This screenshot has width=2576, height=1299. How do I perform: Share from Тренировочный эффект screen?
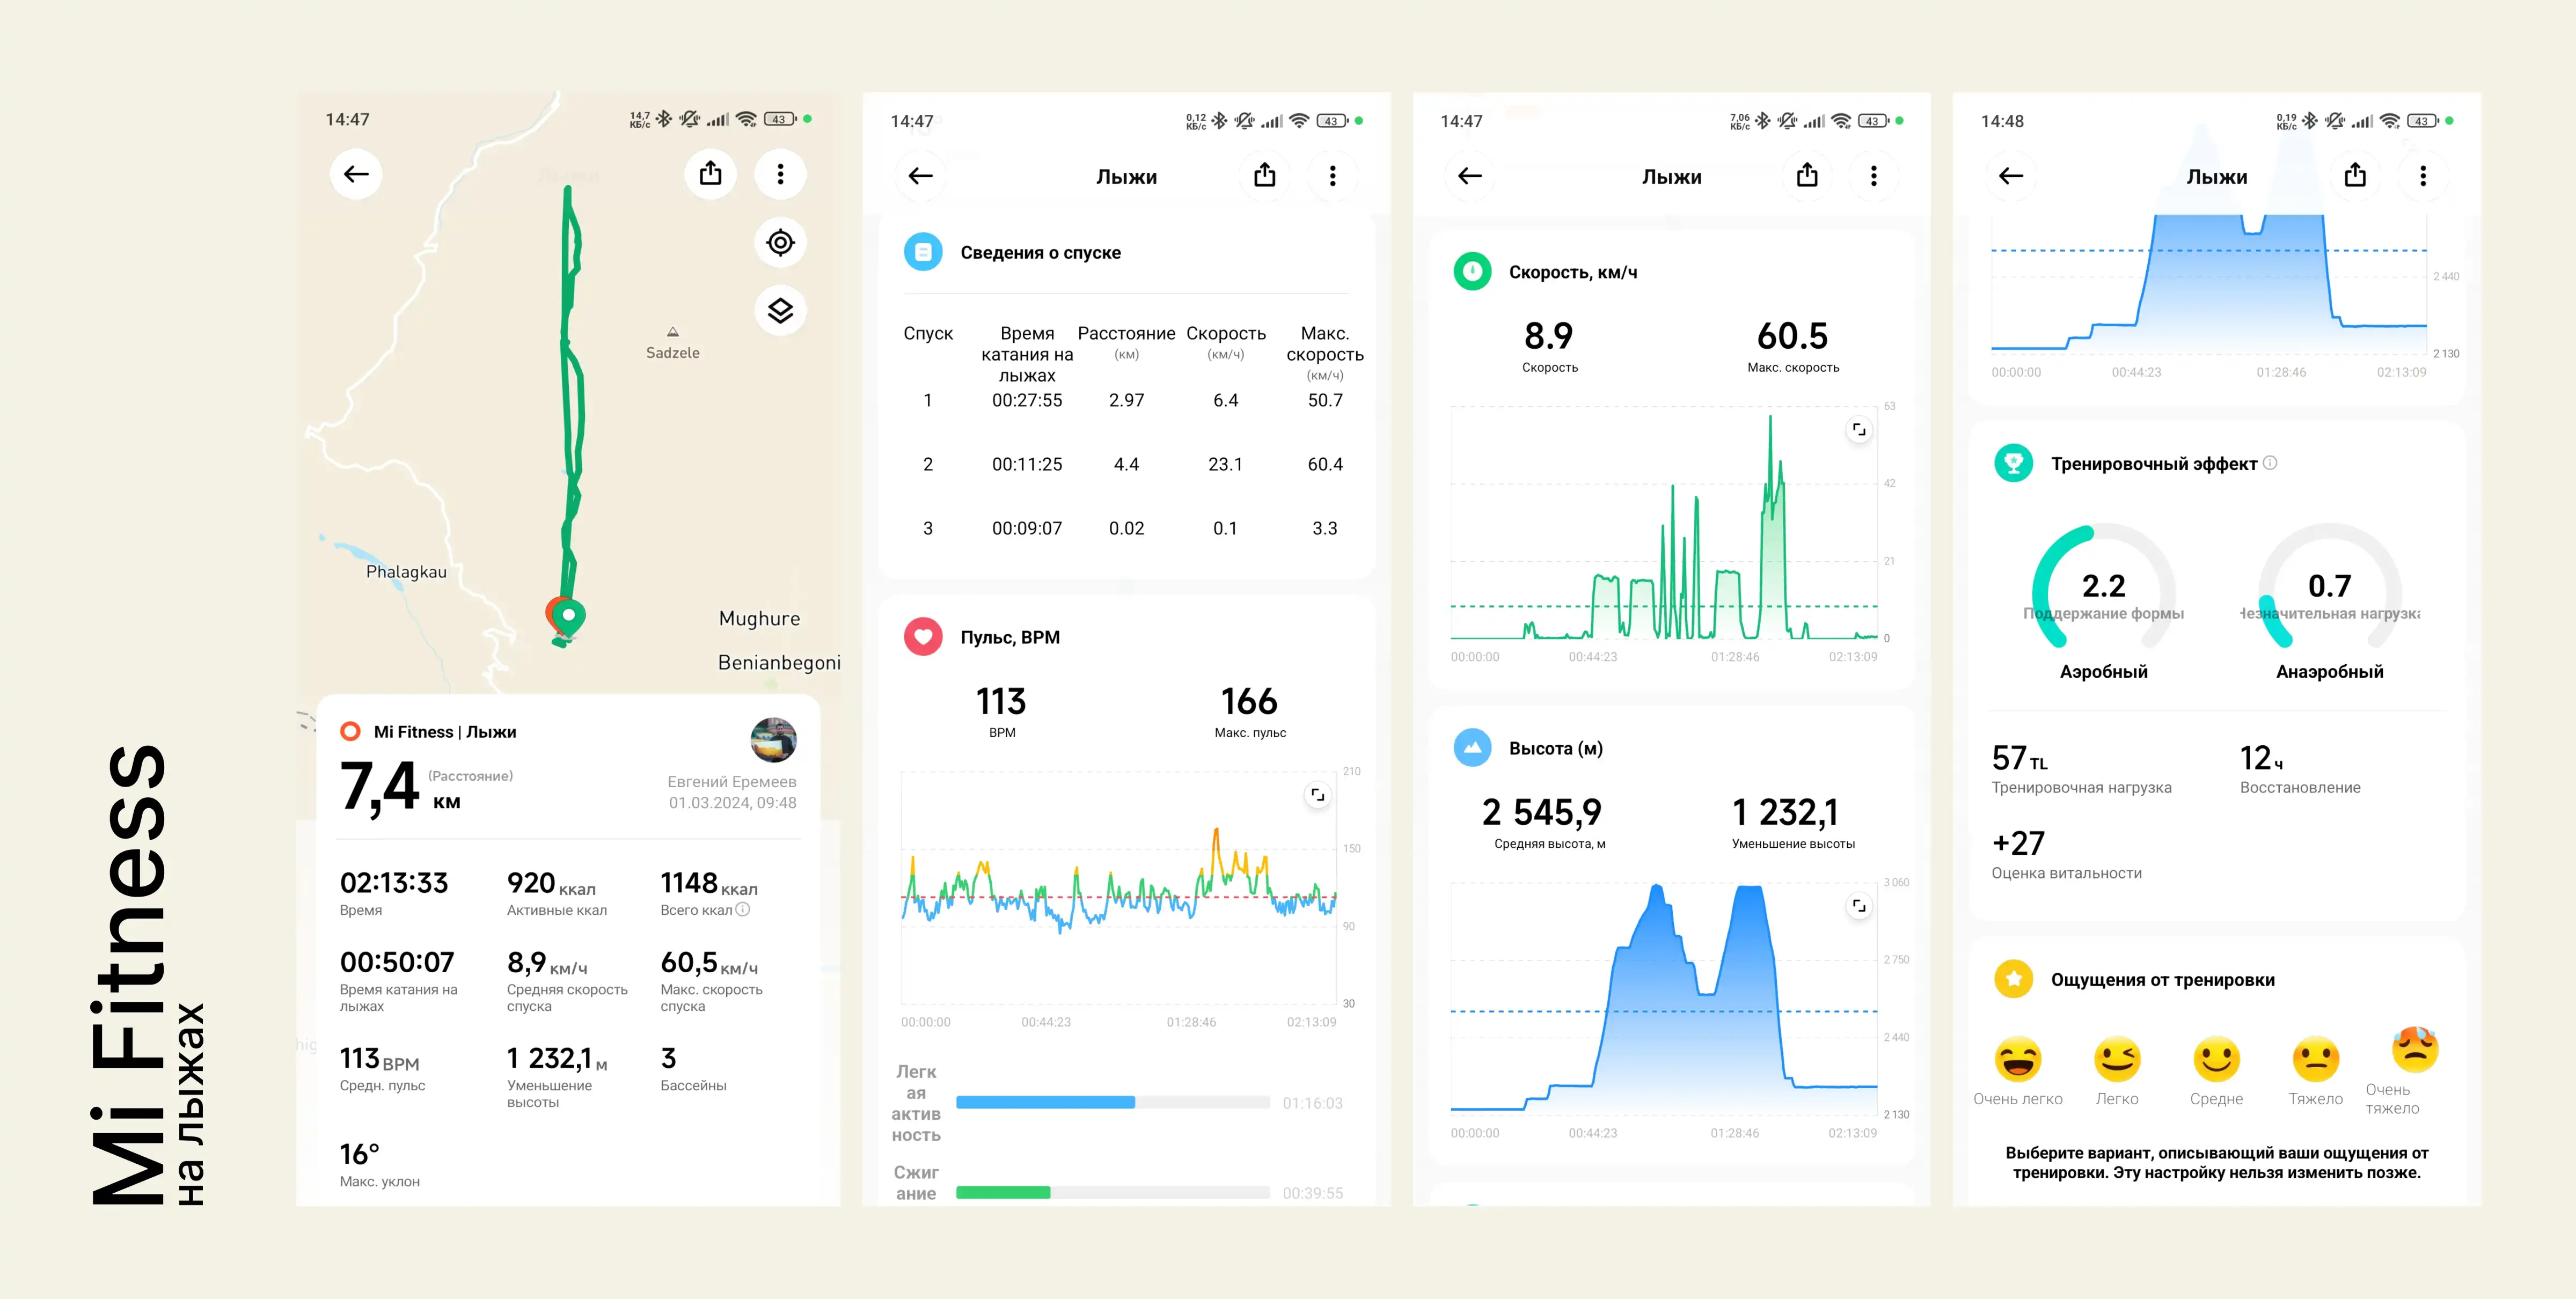coord(2355,175)
